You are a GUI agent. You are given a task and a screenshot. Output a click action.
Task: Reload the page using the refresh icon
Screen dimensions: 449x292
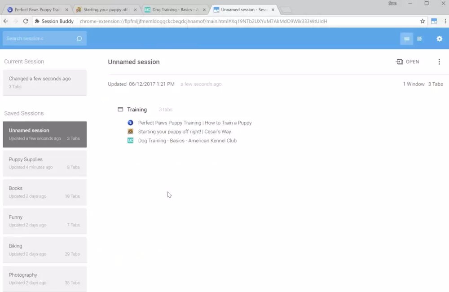click(x=26, y=21)
